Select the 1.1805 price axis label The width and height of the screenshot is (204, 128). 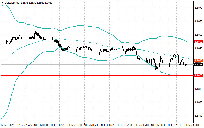coord(199,102)
